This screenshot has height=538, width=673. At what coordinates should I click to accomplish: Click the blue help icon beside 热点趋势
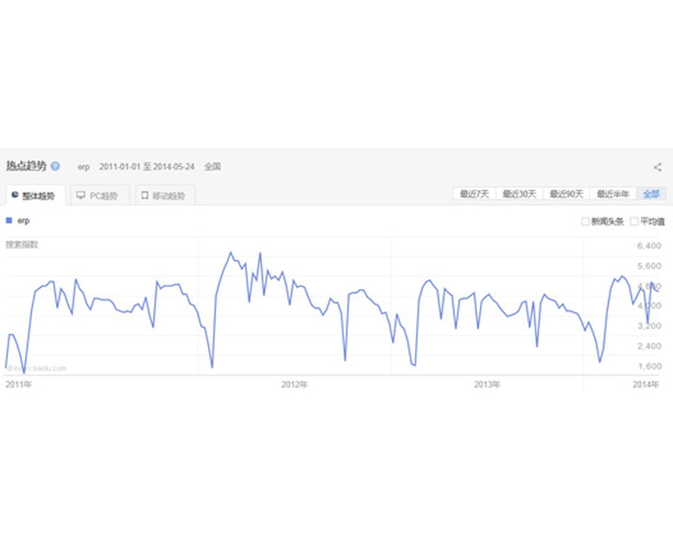55,167
